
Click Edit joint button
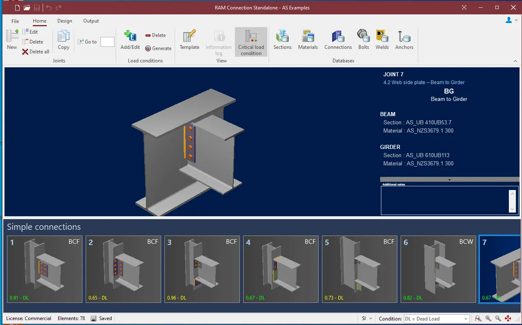(x=30, y=32)
